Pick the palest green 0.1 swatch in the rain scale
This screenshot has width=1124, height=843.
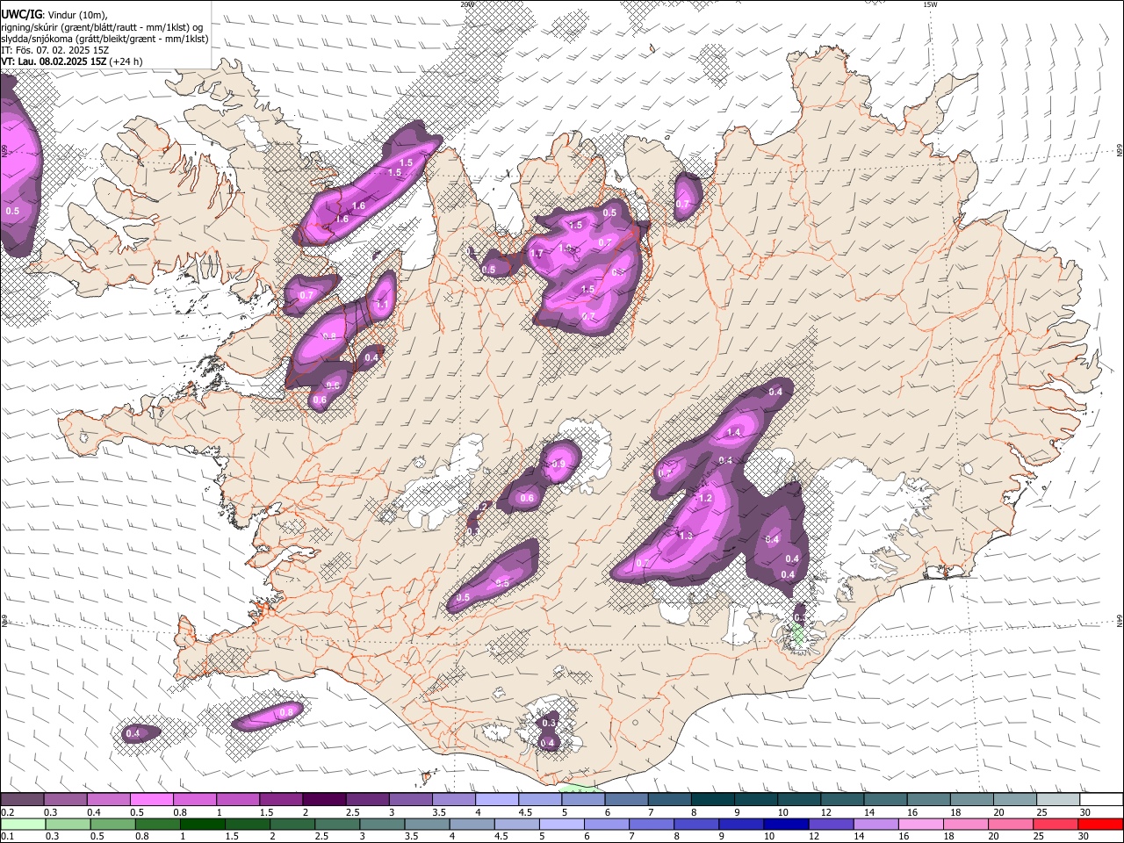[x=22, y=824]
